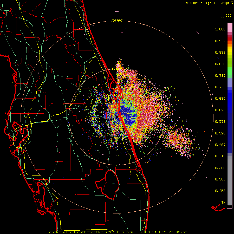Pick the dark navy segment of the color bar
Screen dimensions: 234x234
230,131
